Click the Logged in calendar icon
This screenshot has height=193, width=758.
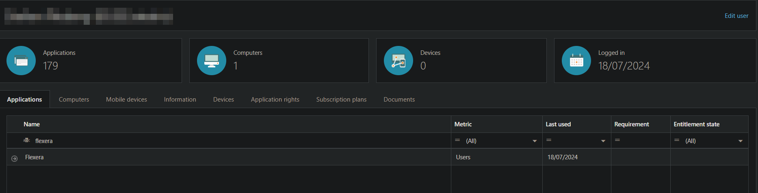[576, 61]
